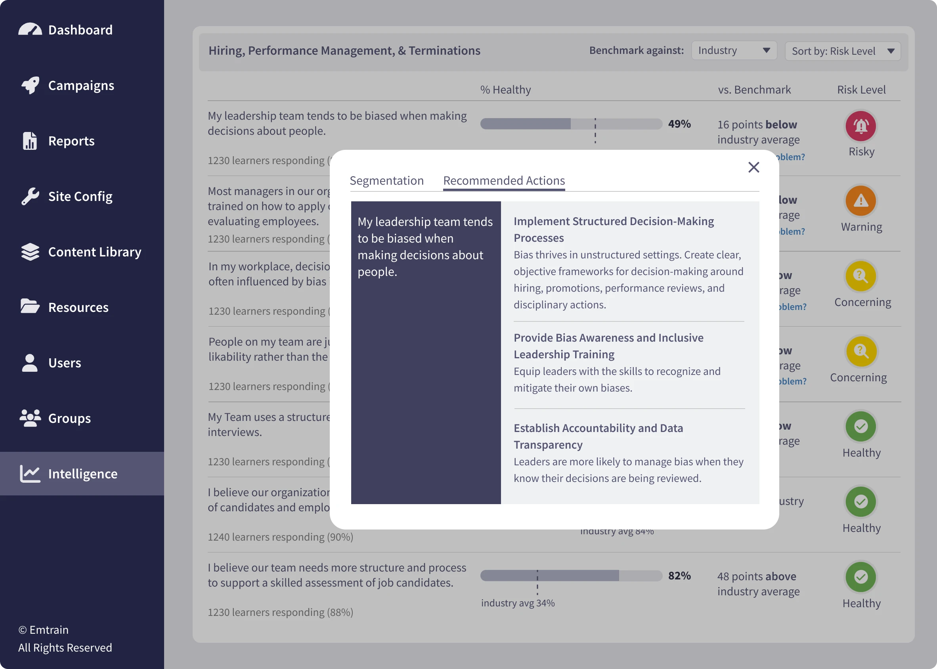The height and width of the screenshot is (669, 937).
Task: Open the Groups people icon
Action: pyautogui.click(x=30, y=418)
